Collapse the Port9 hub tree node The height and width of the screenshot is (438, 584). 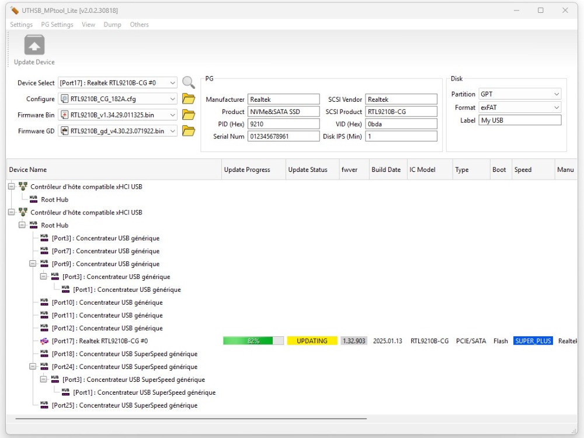point(33,264)
